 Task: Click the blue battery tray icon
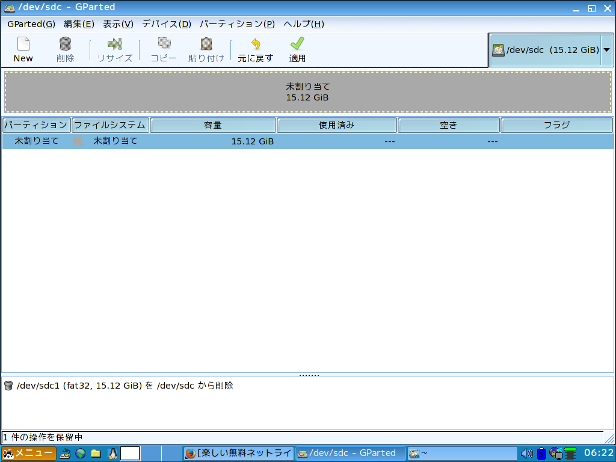pyautogui.click(x=541, y=454)
